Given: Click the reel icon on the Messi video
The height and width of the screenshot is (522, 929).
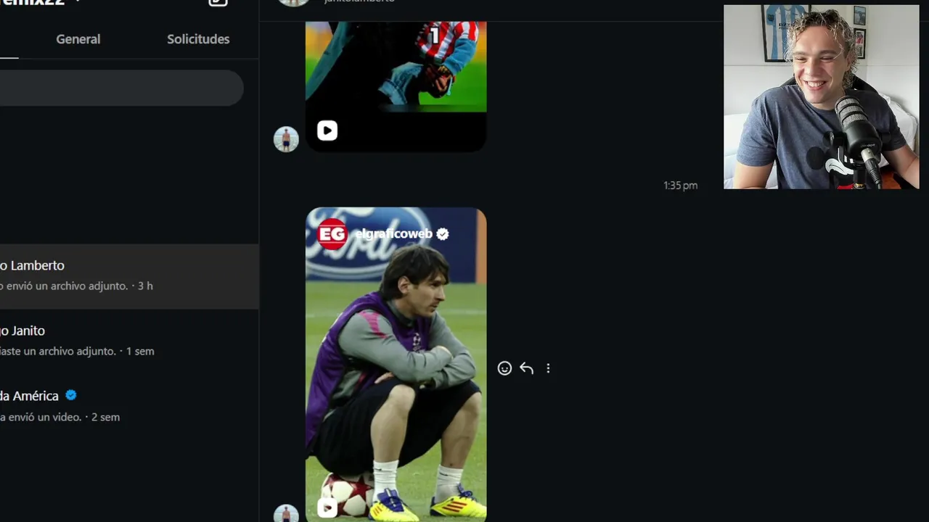Looking at the screenshot, I should pos(327,508).
